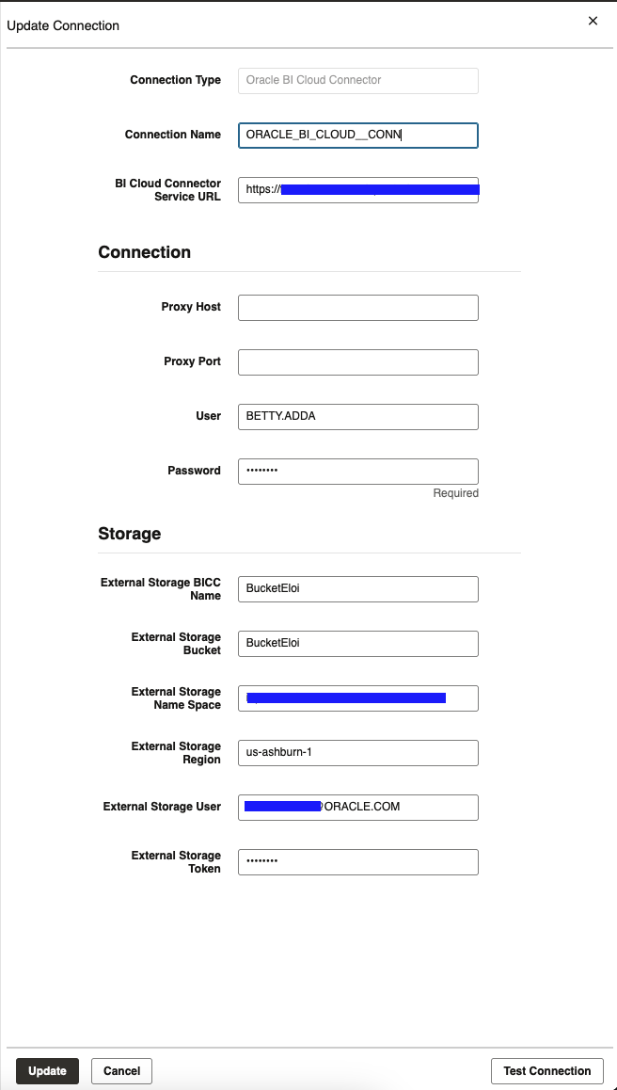Click the disabled Connection Type field

tap(357, 81)
